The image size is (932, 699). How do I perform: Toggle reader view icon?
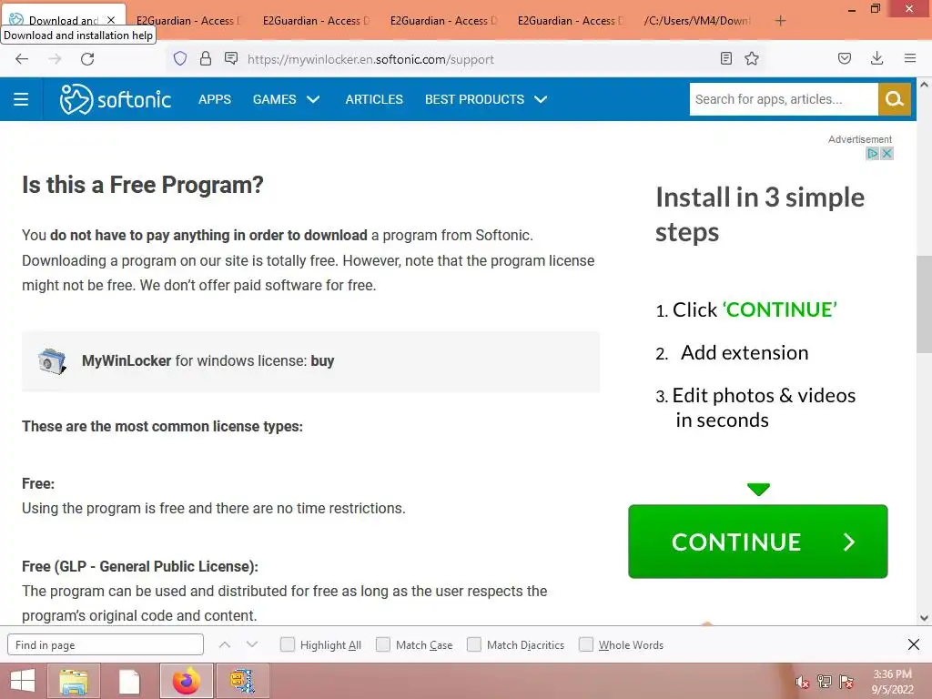[725, 58]
